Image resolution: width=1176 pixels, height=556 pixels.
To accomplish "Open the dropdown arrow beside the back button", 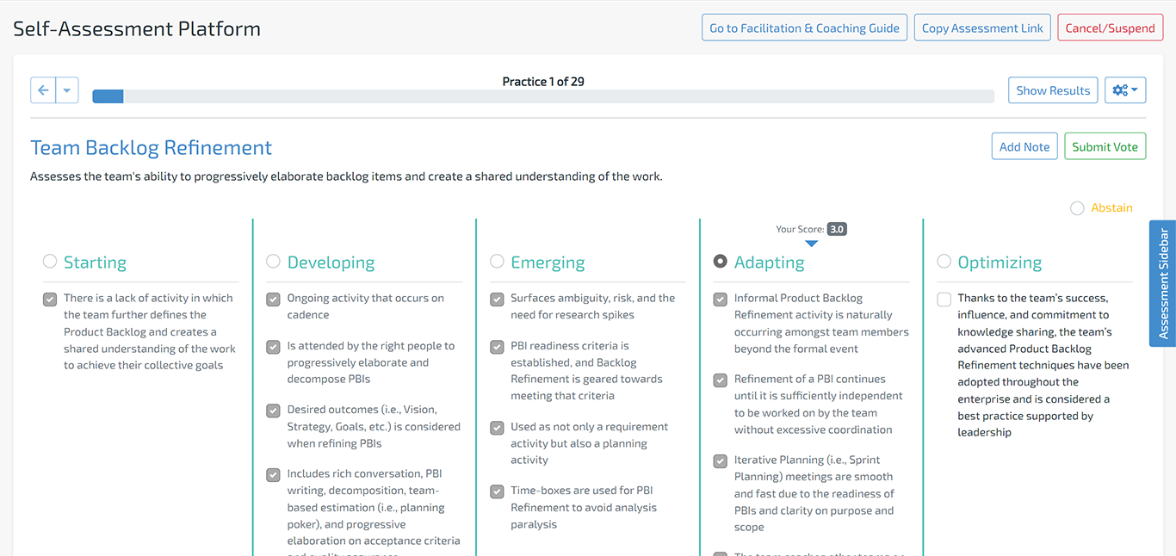I will tap(67, 90).
